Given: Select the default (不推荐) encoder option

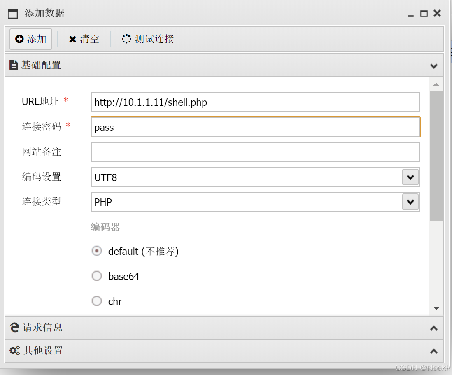Looking at the screenshot, I should click(x=97, y=251).
